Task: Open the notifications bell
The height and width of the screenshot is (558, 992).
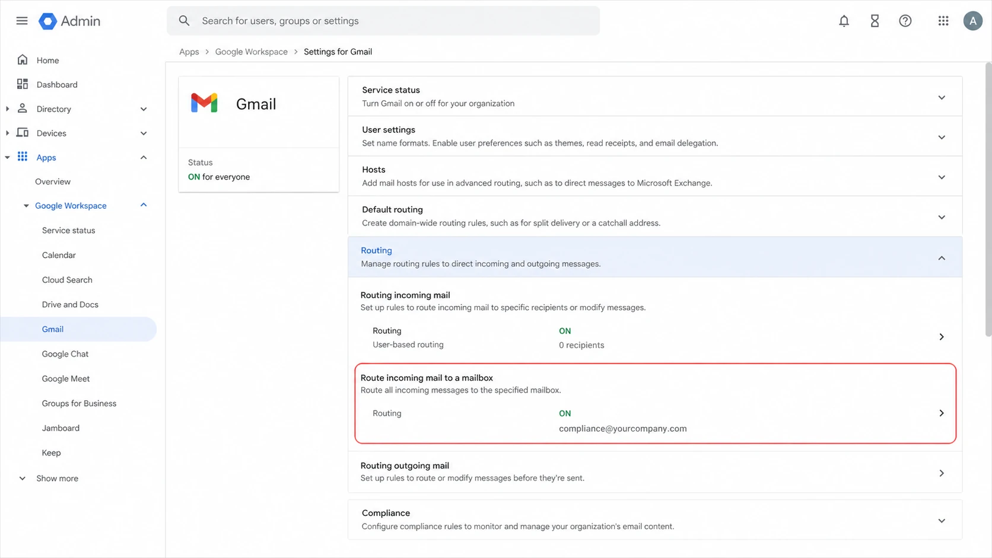Action: click(844, 21)
